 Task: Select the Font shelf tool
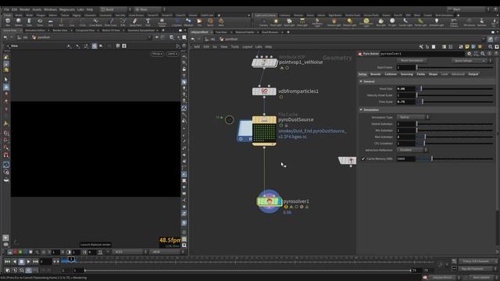point(148,23)
